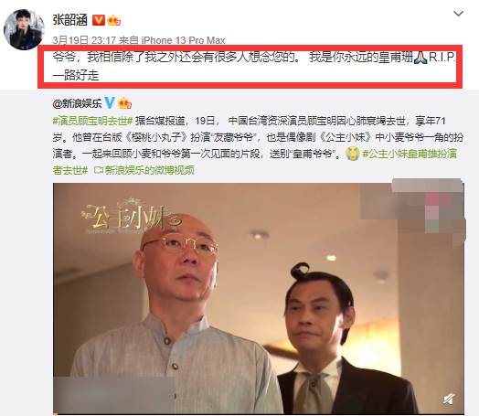
Task: Open the post options chevron menu
Action: click(458, 14)
